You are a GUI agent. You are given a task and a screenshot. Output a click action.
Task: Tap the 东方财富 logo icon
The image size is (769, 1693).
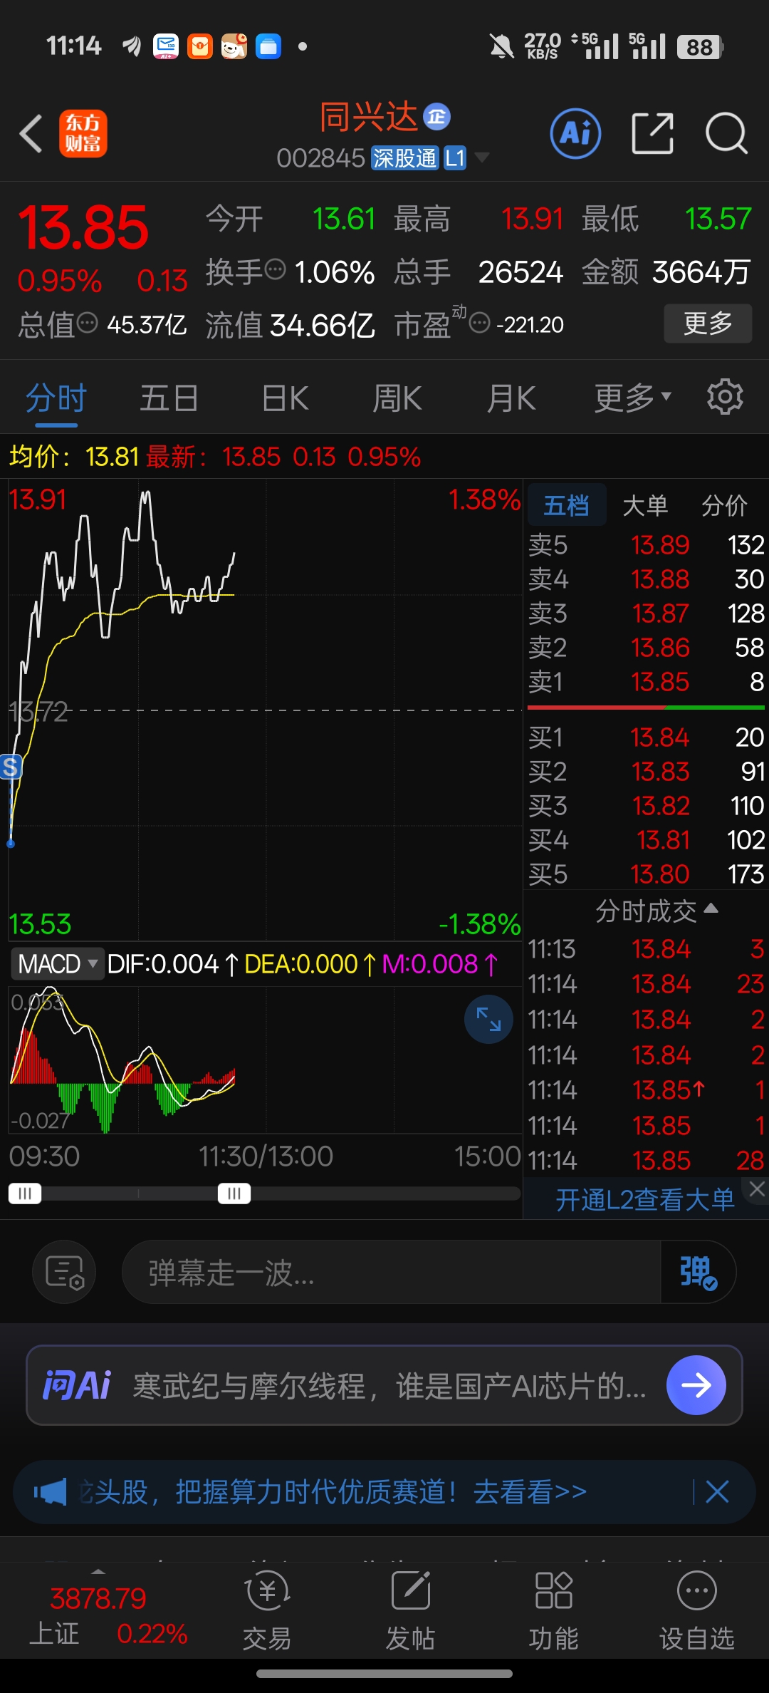coord(83,133)
